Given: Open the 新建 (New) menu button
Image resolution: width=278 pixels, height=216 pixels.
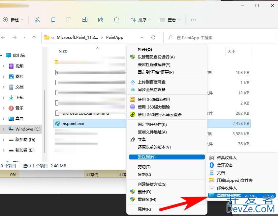Looking at the screenshot, I should (13, 20).
